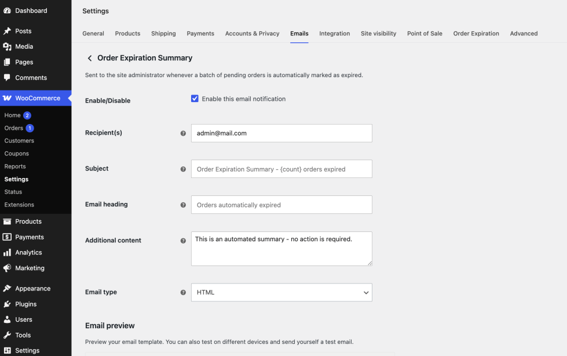Screen dimensions: 567x356
Task: Open the Advanced settings tab
Action: point(524,33)
